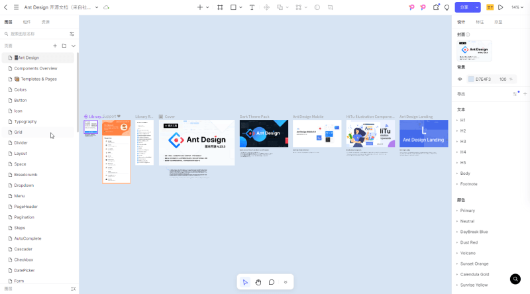530x294 pixels.
Task: Click the blue share button
Action: (x=464, y=7)
